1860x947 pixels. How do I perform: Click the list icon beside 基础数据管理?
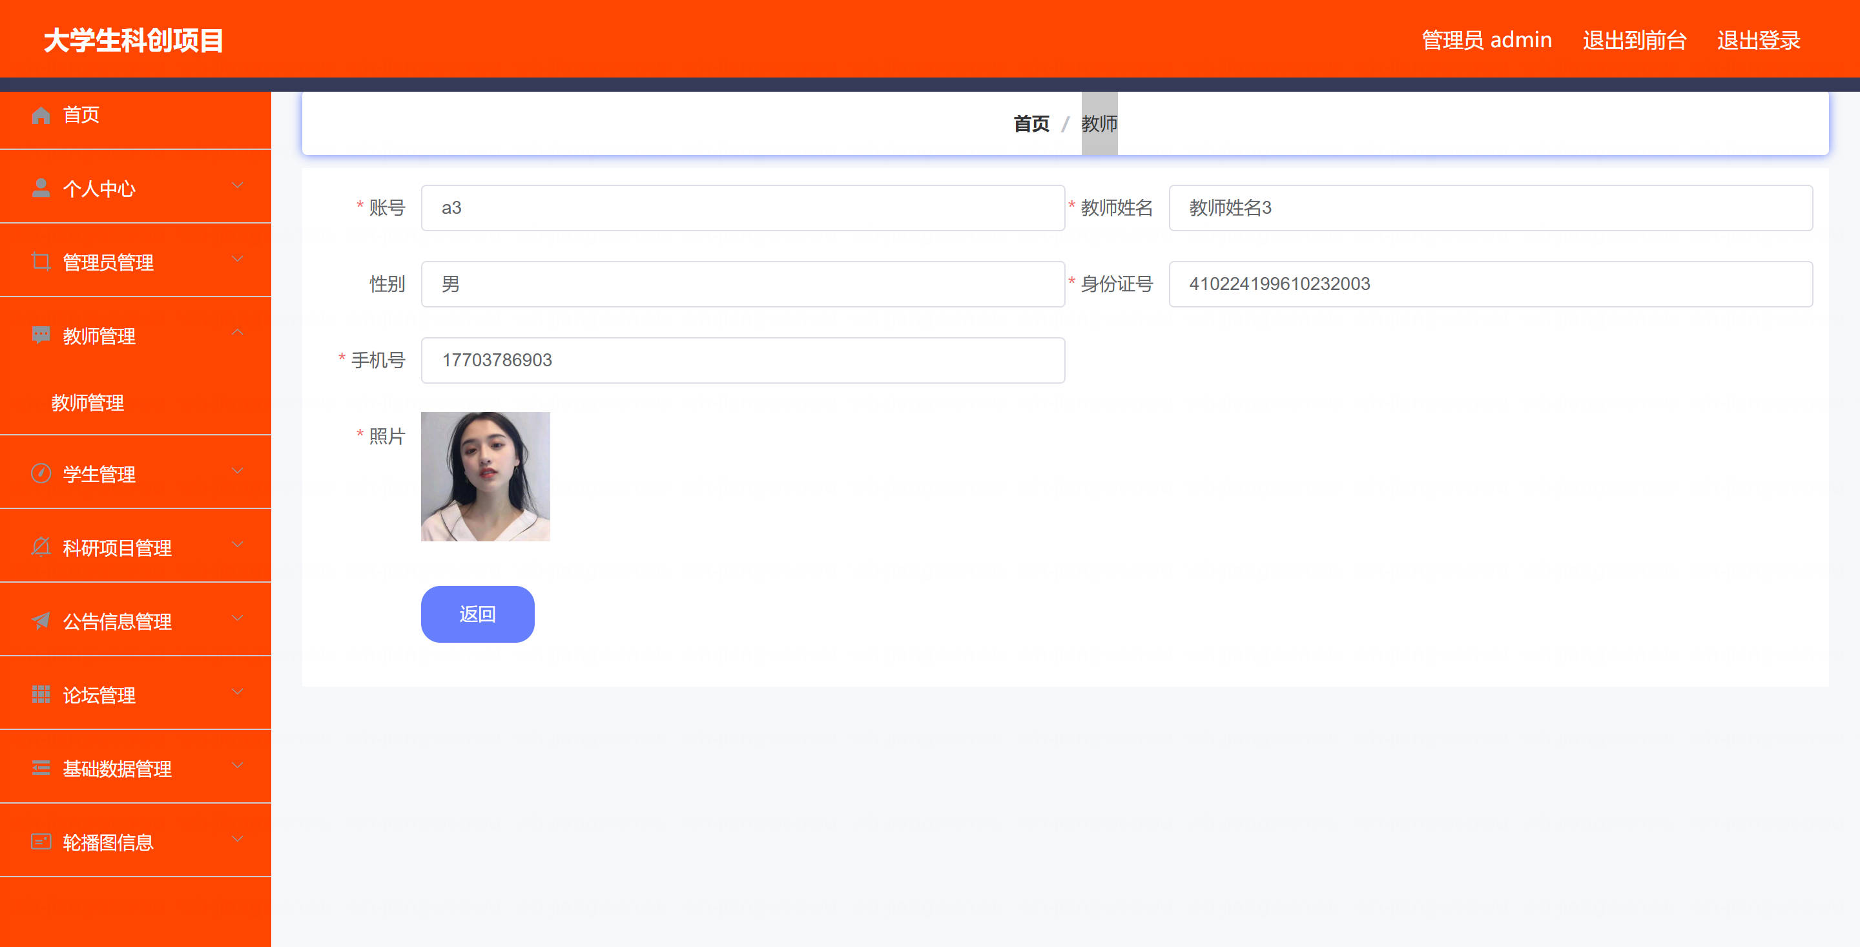[x=41, y=768]
